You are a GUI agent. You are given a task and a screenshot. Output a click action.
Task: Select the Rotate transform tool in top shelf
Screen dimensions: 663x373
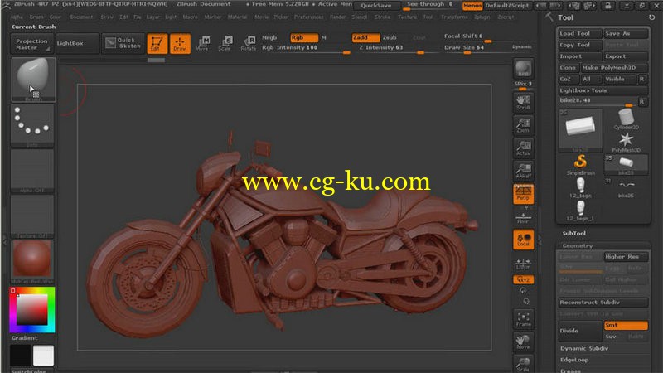tap(249, 44)
